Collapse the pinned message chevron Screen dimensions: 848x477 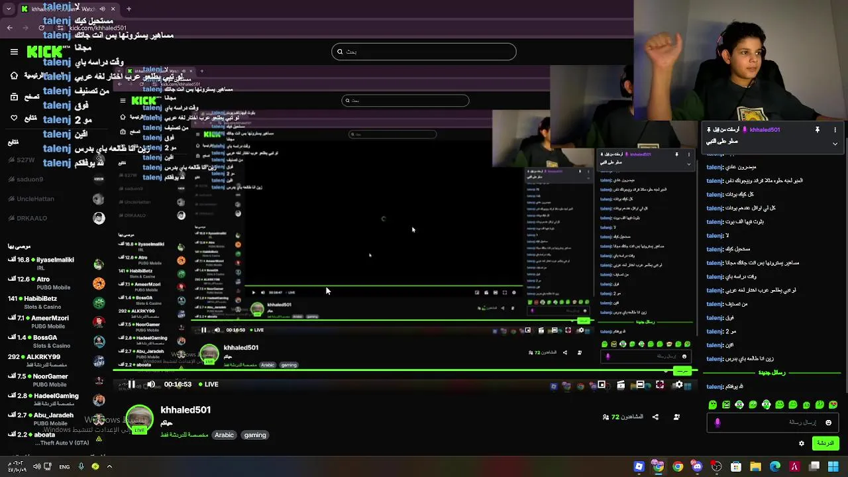pos(835,143)
